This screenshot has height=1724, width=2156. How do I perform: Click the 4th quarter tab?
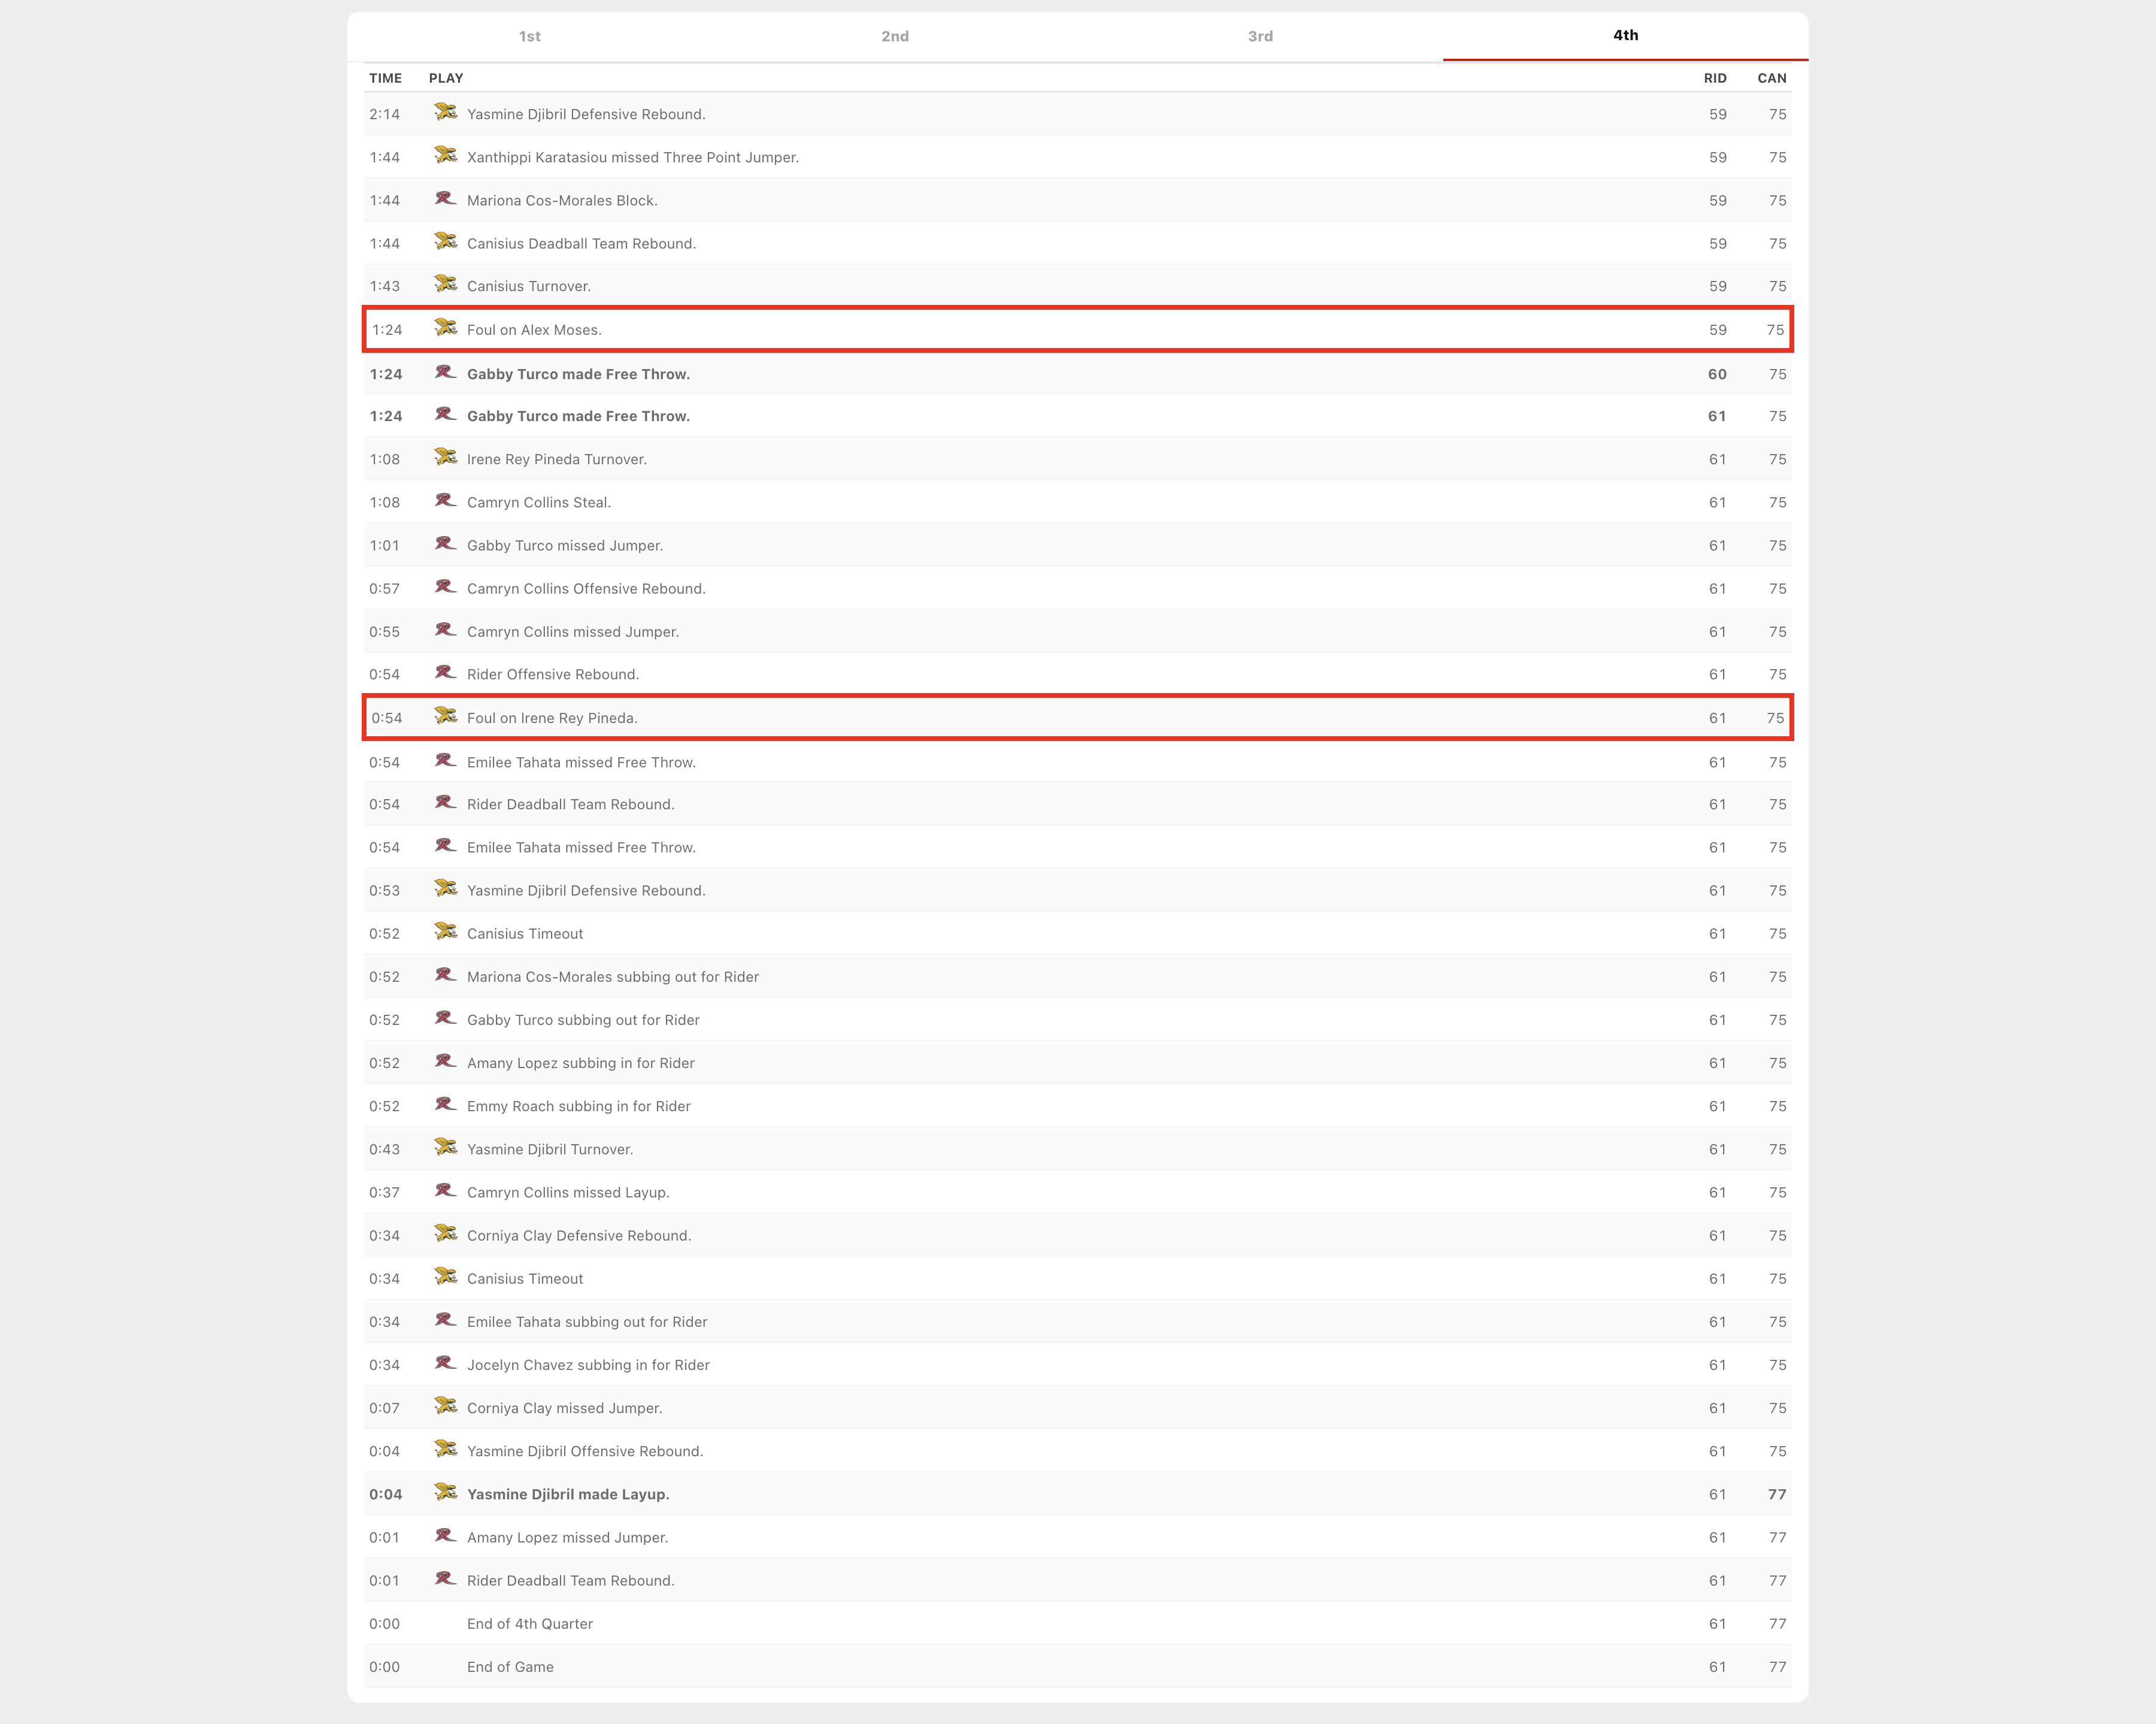point(1624,35)
